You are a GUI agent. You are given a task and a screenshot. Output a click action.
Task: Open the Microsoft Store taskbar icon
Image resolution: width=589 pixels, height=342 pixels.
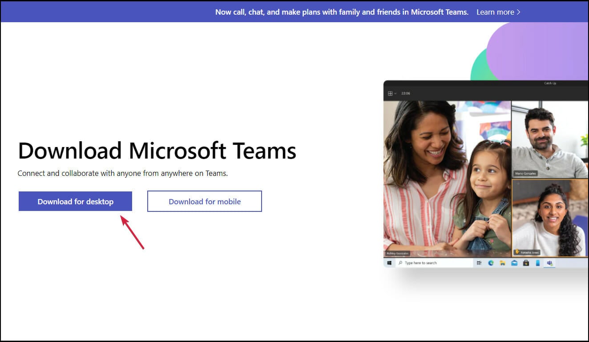pos(526,262)
